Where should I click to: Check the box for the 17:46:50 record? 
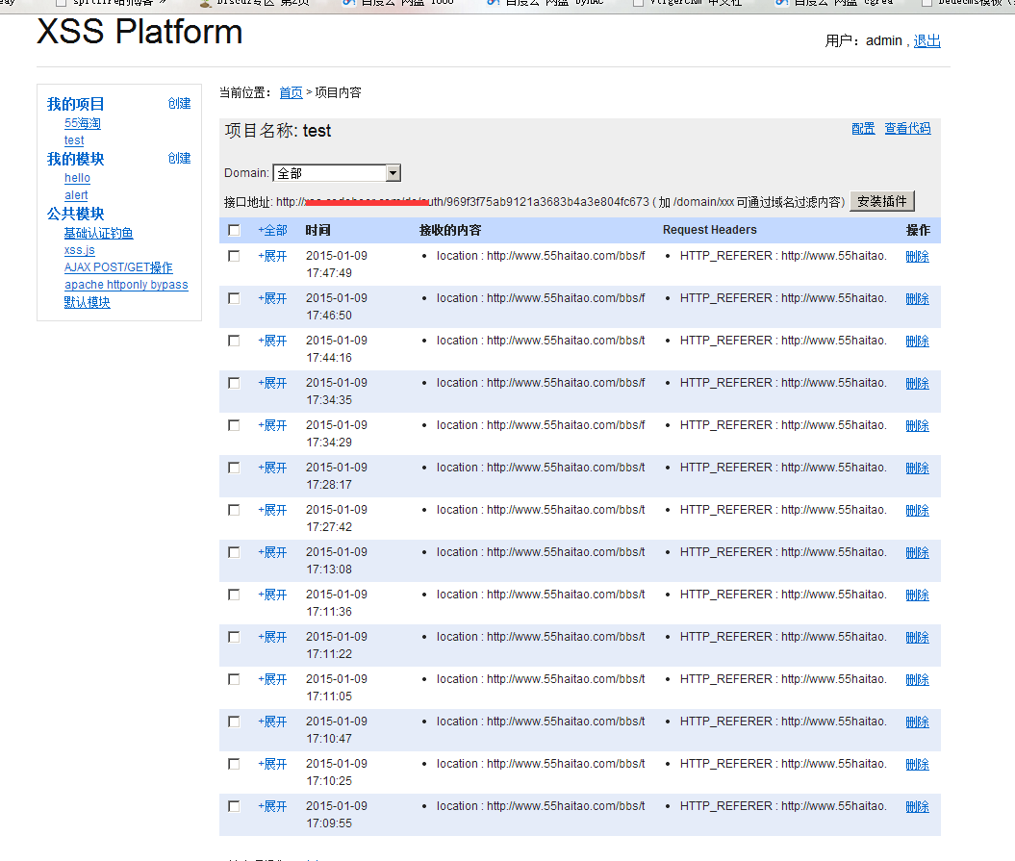(x=234, y=298)
